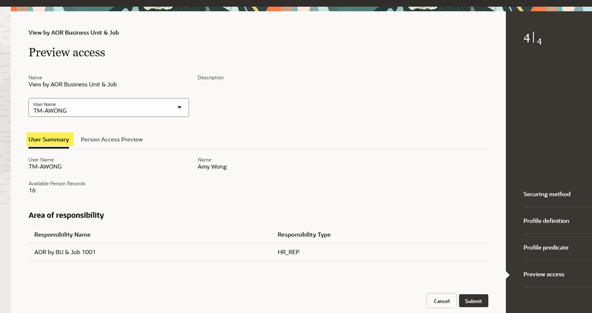The width and height of the screenshot is (592, 313).
Task: Click the Available Person Records value 16
Action: coord(32,190)
